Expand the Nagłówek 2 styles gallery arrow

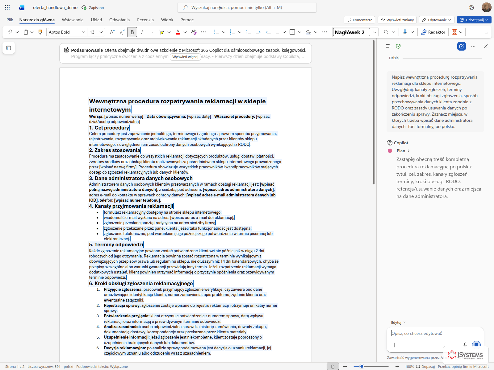[375, 32]
